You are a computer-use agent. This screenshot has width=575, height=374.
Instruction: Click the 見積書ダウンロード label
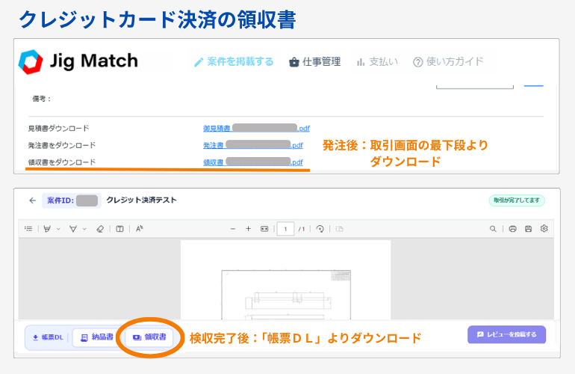click(59, 128)
